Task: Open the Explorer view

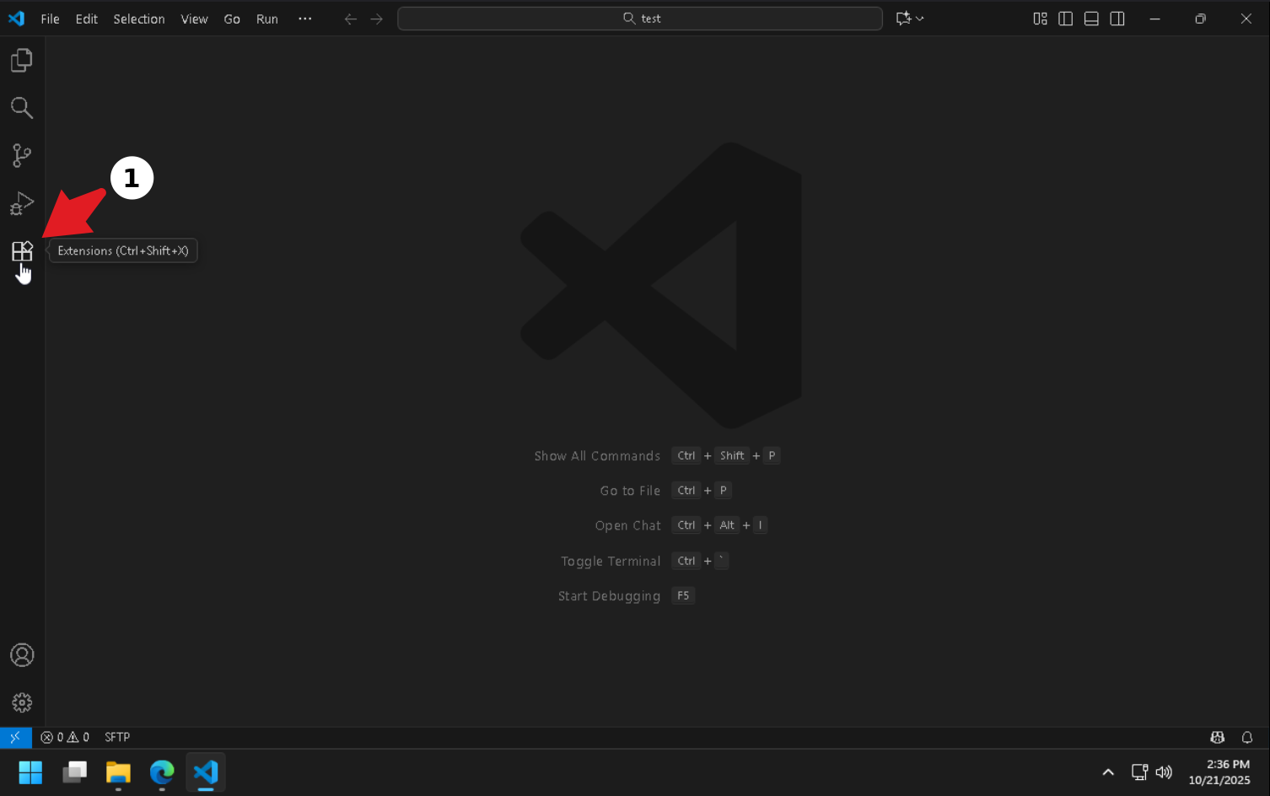Action: point(22,59)
